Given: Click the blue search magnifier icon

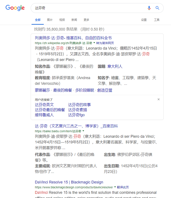Looking at the screenshot, I should click(157, 8).
